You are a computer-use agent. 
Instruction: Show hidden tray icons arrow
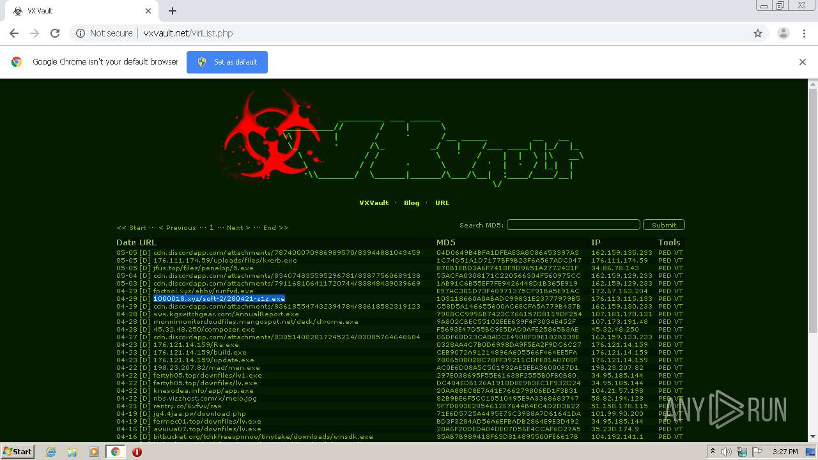tap(714, 452)
